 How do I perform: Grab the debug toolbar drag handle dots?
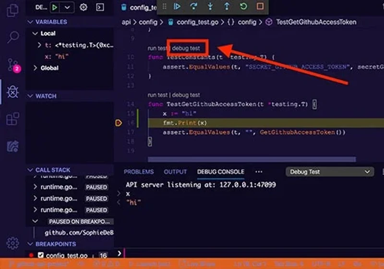pyautogui.click(x=165, y=7)
